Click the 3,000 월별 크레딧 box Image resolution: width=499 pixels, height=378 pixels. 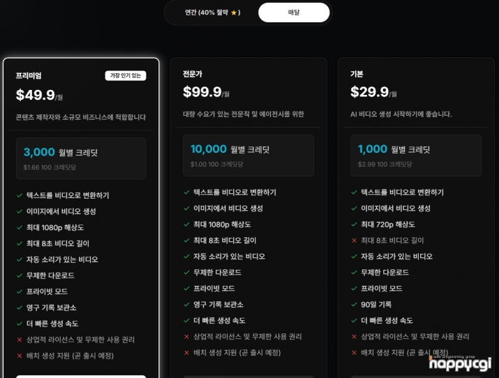(x=81, y=158)
